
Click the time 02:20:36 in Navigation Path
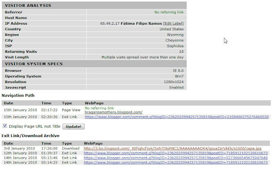click(49, 117)
